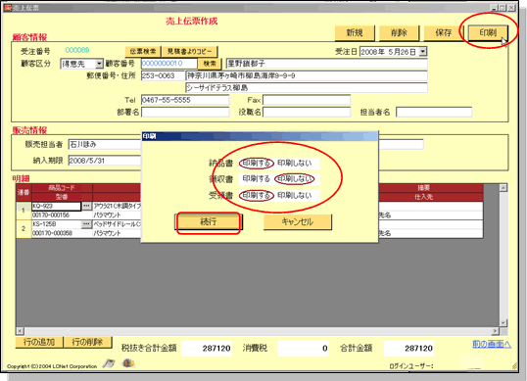
Task: Click the 保存 button
Action: pyautogui.click(x=444, y=33)
